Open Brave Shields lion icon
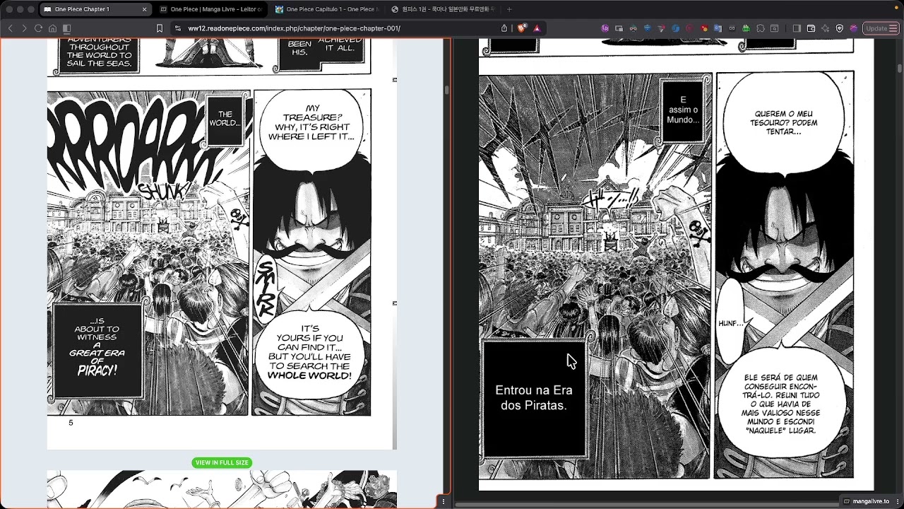 point(521,28)
